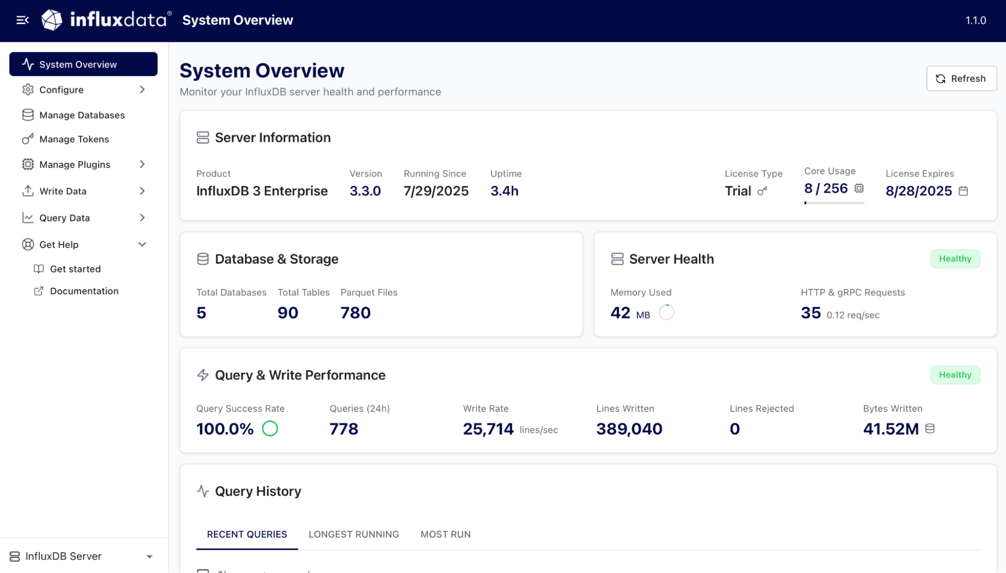Click the Configure gear icon
1006x573 pixels.
click(x=28, y=90)
